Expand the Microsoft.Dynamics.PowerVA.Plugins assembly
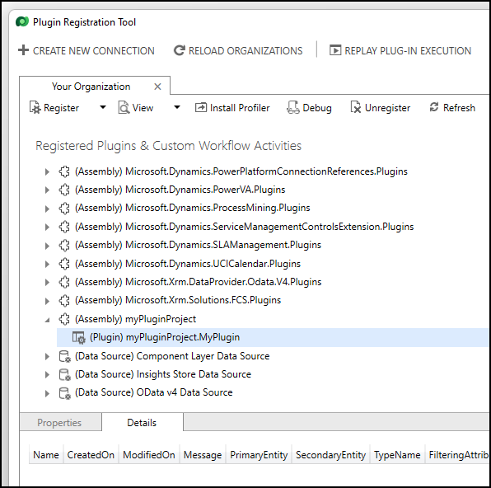Image resolution: width=491 pixels, height=488 pixels. tap(47, 190)
